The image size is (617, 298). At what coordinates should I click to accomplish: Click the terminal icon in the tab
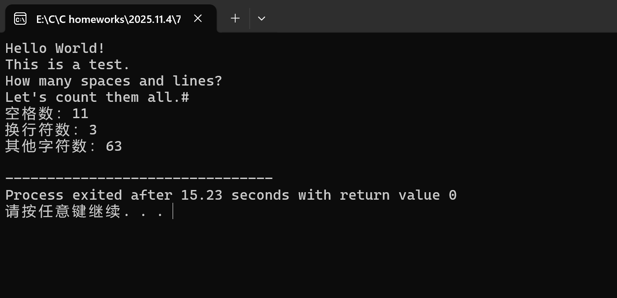pos(20,19)
